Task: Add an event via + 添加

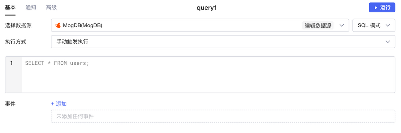Action: pyautogui.click(x=59, y=104)
